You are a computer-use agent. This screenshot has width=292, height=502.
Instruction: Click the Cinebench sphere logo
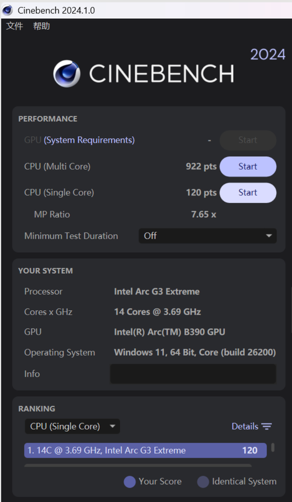67,73
